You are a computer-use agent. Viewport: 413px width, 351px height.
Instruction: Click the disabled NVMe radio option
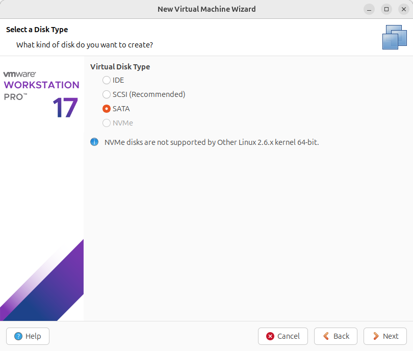tap(107, 123)
